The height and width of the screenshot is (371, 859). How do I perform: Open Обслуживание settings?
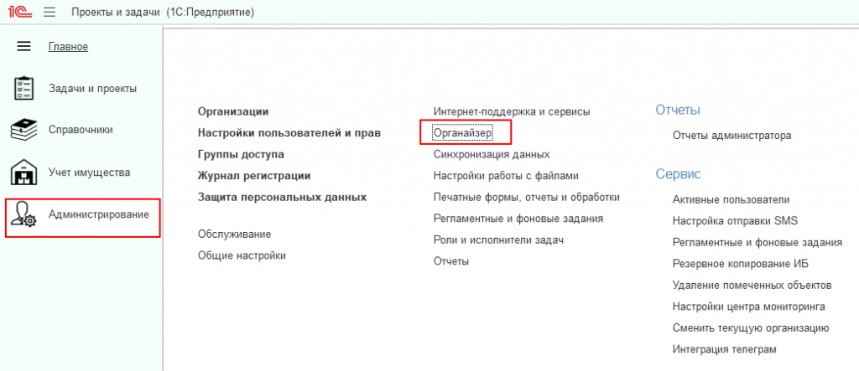click(235, 234)
